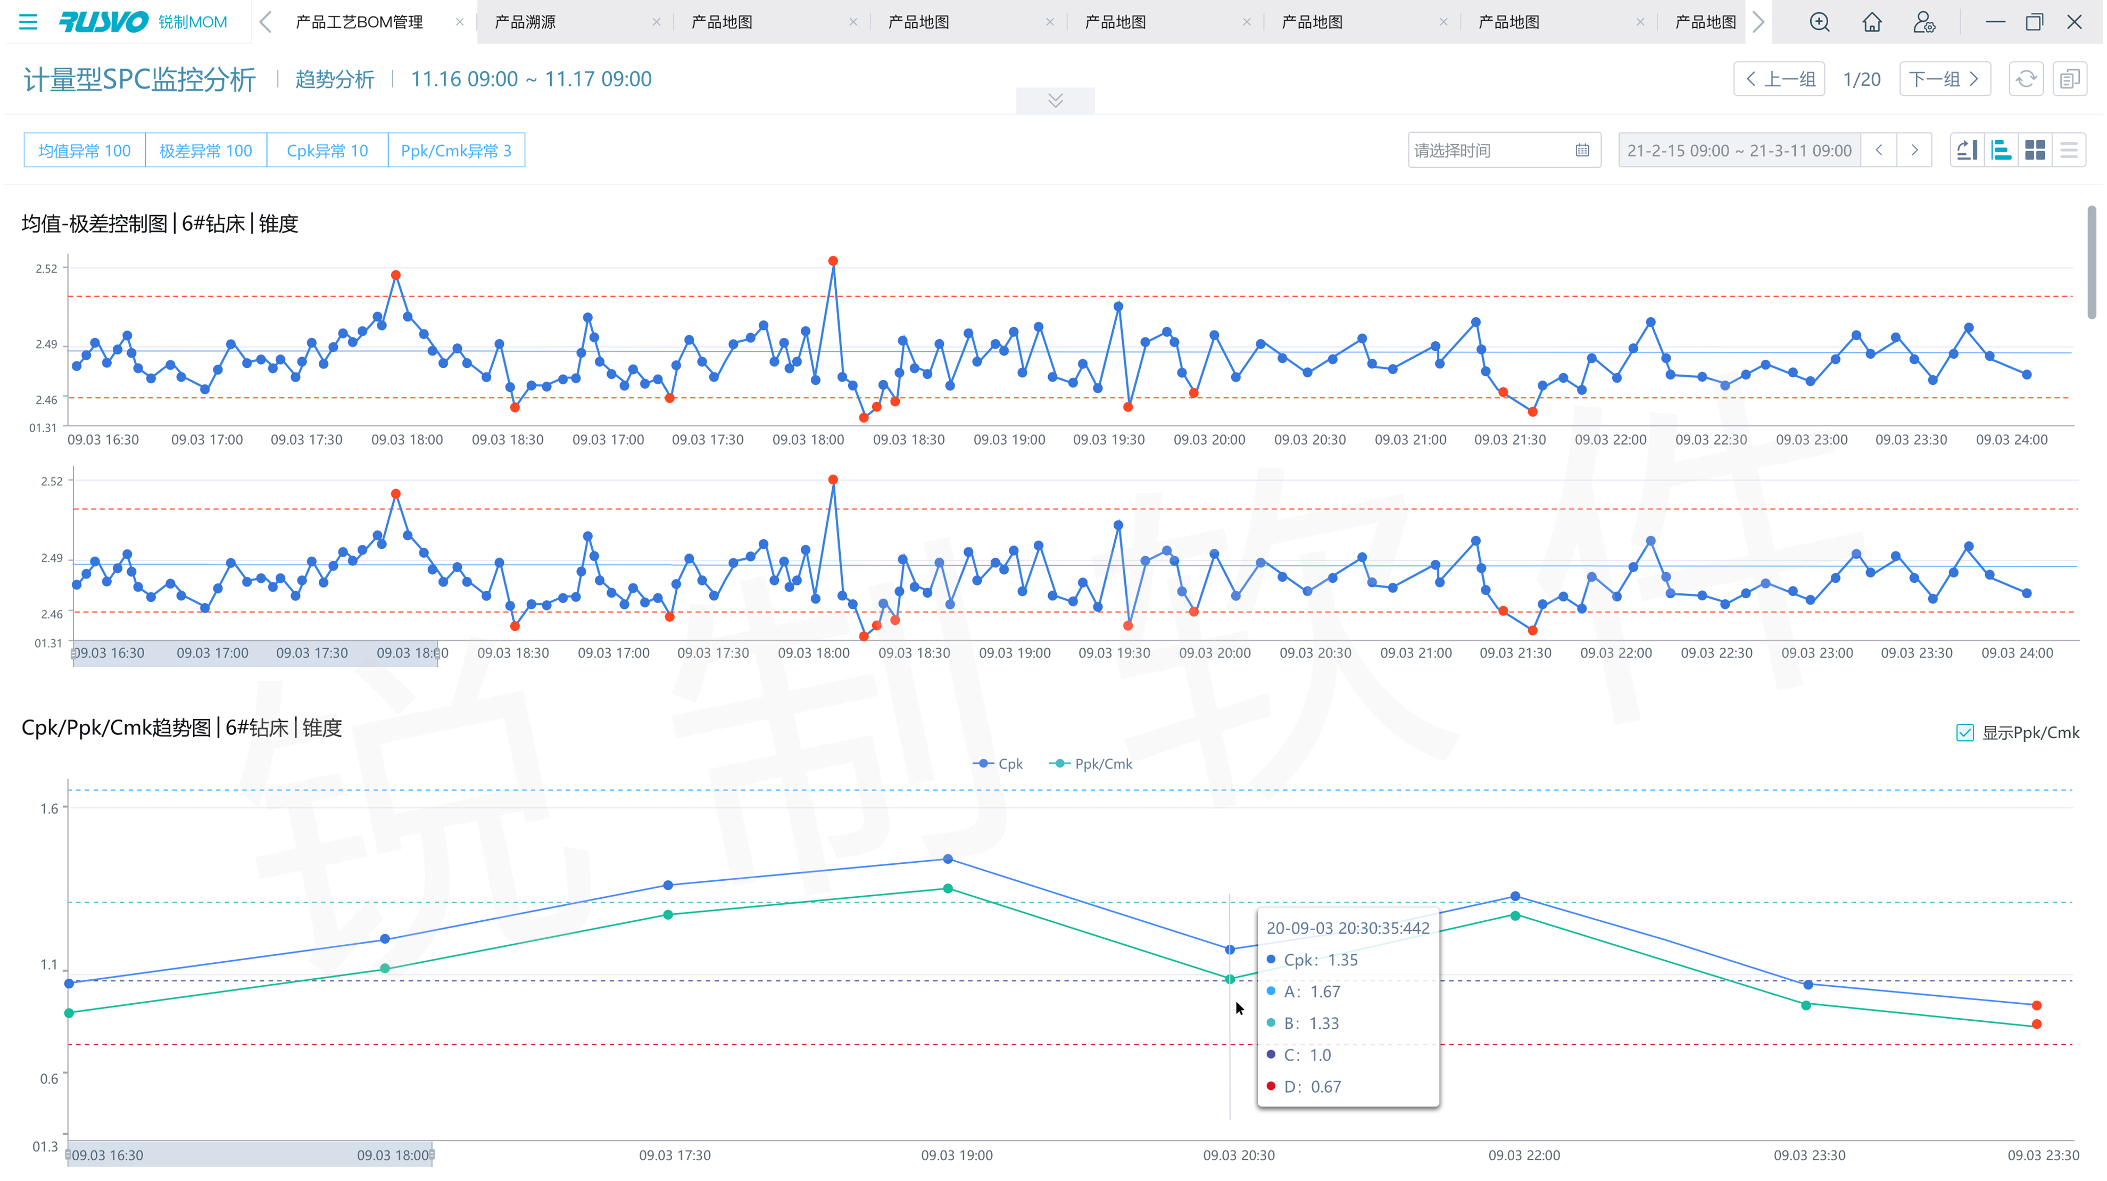The width and height of the screenshot is (2107, 1181).
Task: Expand the collapsed header panel chevron
Action: pos(1055,100)
